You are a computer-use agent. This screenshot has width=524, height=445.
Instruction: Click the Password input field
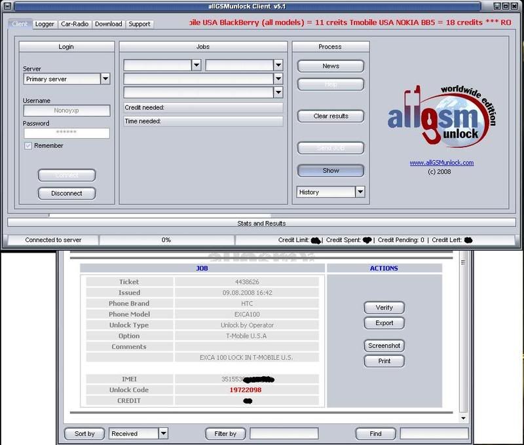(x=67, y=133)
